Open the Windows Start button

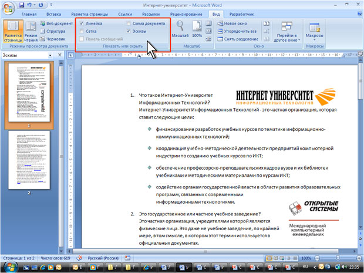point(9,267)
